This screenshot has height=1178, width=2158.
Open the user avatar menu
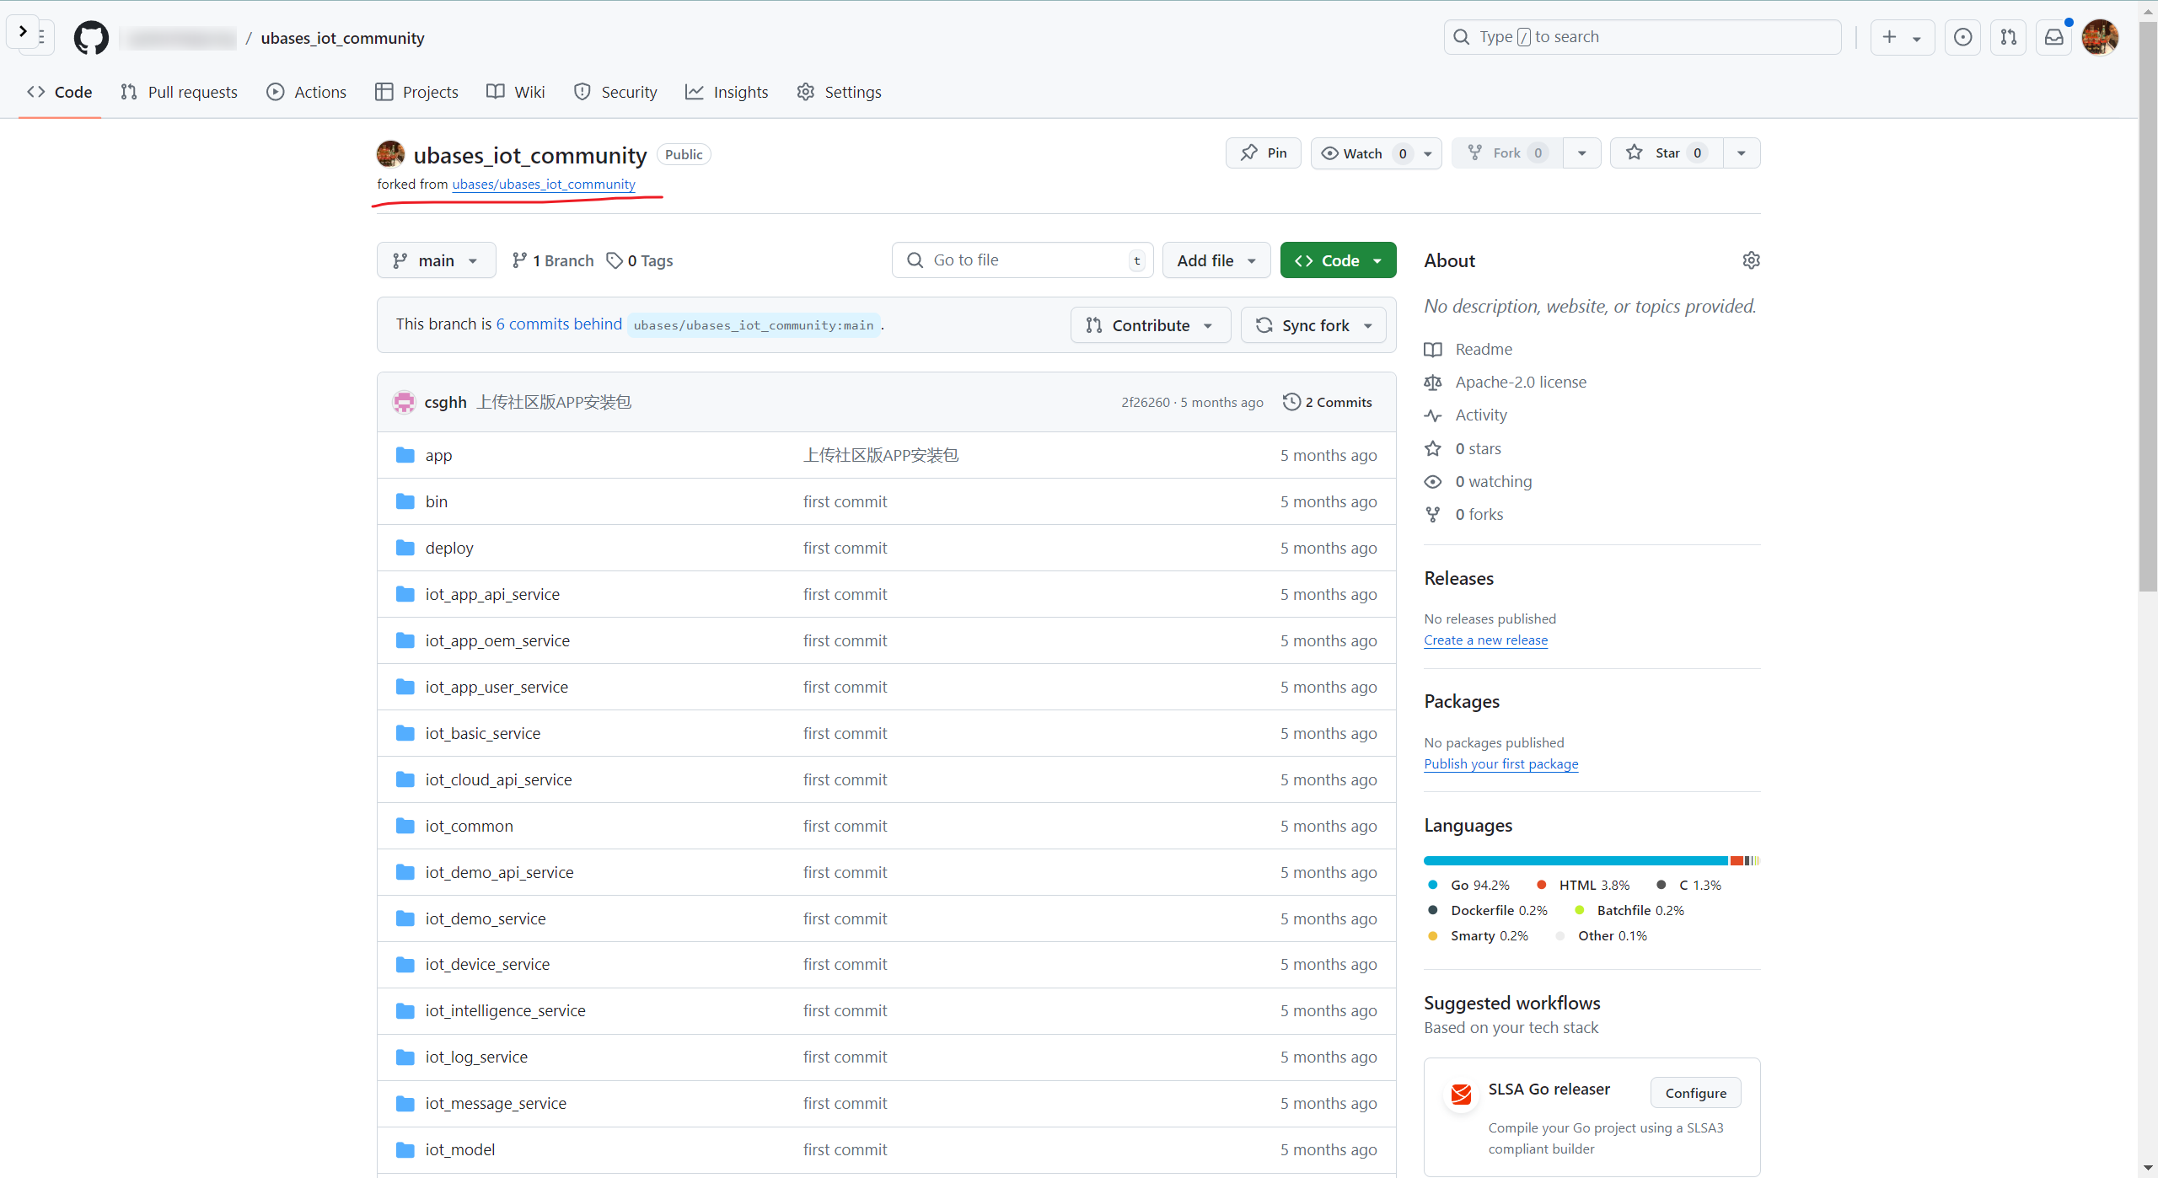(2100, 37)
